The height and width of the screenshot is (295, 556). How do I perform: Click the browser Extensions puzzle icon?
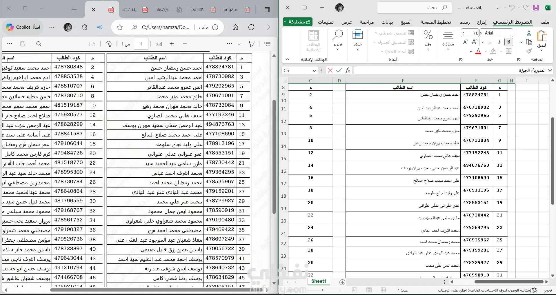(84, 27)
